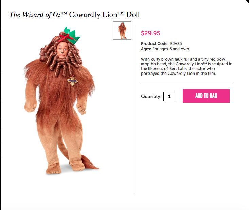Click the Bert Lahr product description paragraph
249x210 pixels.
[186, 66]
